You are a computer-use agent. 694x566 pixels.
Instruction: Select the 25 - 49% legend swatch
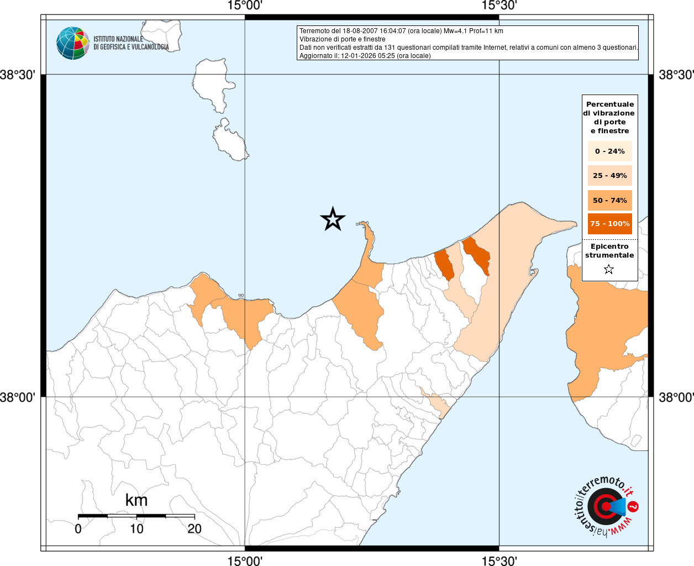tap(609, 175)
